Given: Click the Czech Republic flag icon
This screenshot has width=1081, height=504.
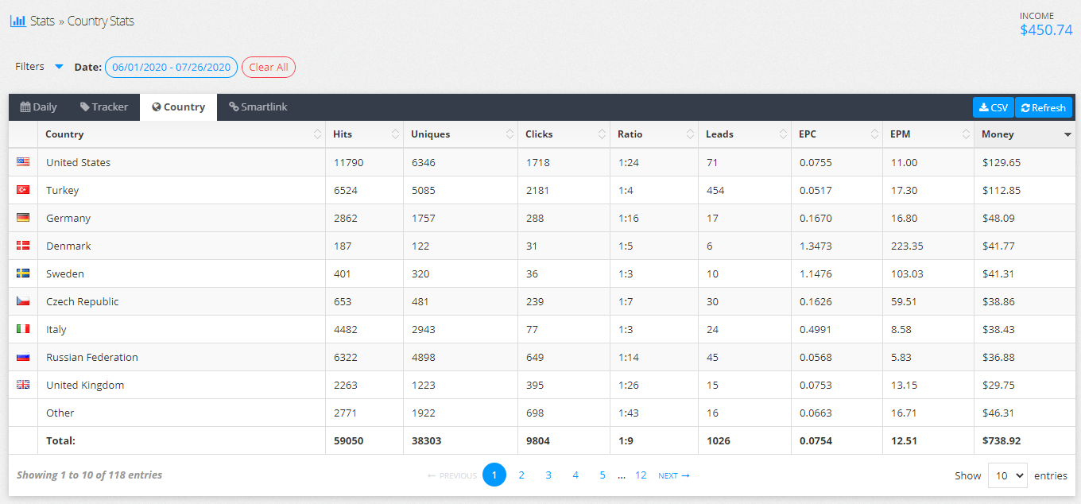Looking at the screenshot, I should point(23,301).
